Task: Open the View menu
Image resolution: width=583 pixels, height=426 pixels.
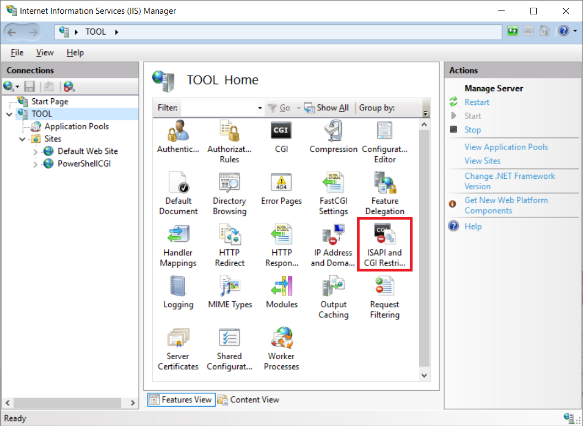Action: [45, 52]
